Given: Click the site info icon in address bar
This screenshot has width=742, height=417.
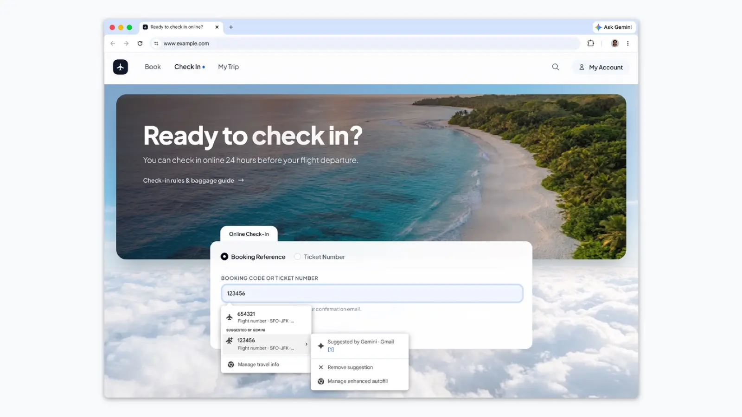Looking at the screenshot, I should (156, 44).
